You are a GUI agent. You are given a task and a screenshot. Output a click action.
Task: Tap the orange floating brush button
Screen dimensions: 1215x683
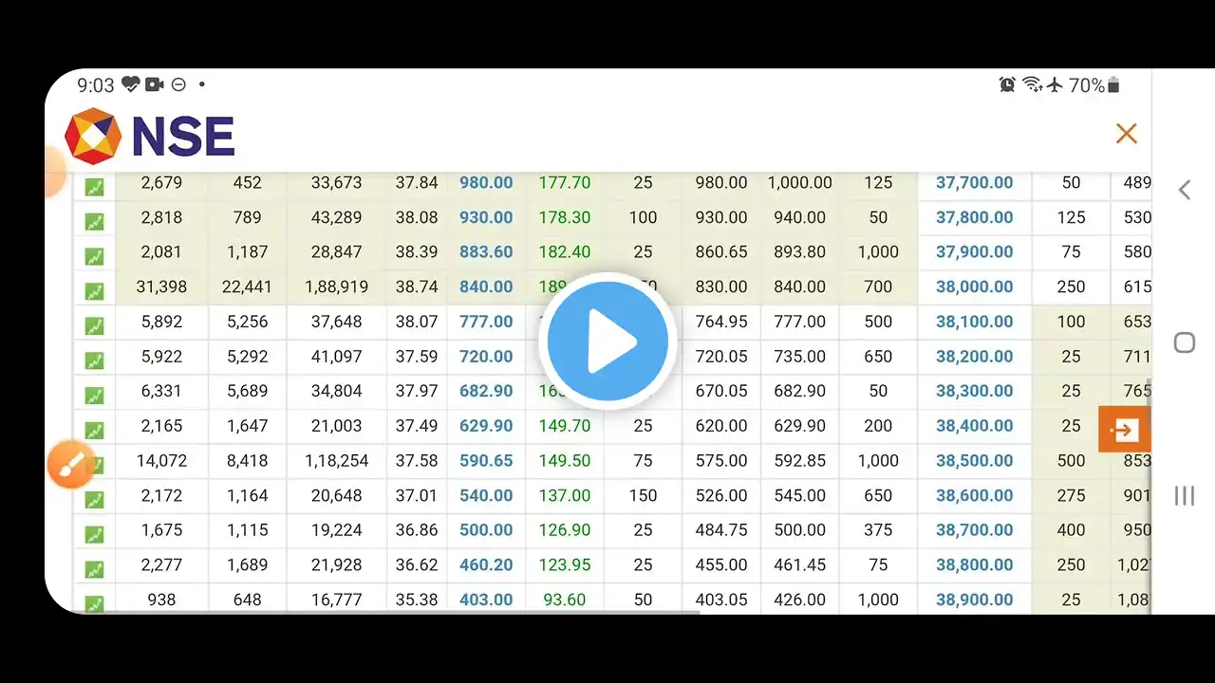pos(71,465)
